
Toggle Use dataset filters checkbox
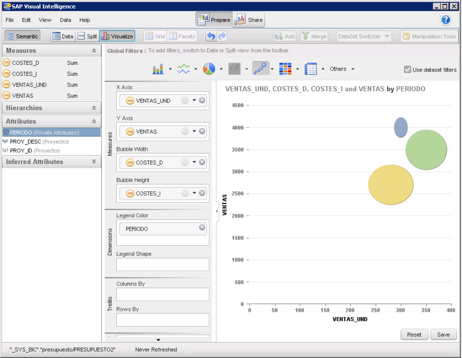[x=407, y=70]
